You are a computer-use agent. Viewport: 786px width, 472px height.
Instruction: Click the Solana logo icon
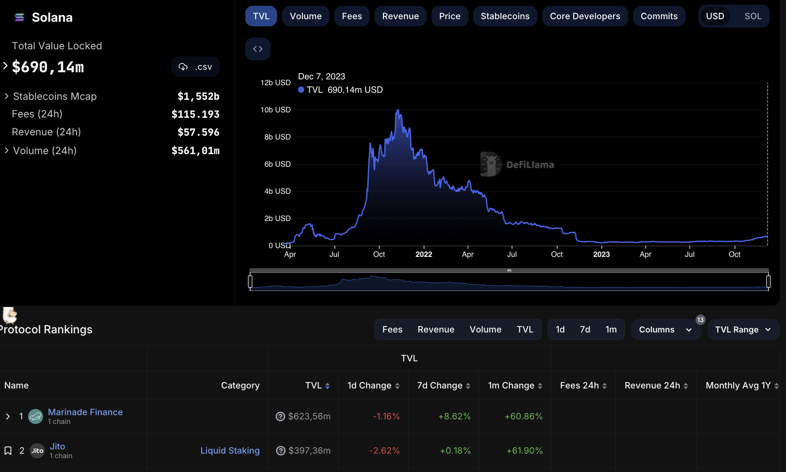(x=19, y=17)
